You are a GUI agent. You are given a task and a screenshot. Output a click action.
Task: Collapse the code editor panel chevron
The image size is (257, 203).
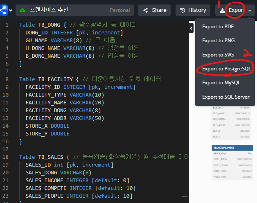pos(191,28)
